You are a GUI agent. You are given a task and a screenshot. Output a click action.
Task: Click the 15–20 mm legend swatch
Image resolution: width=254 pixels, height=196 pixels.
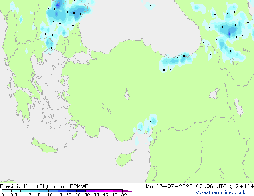click(x=62, y=191)
